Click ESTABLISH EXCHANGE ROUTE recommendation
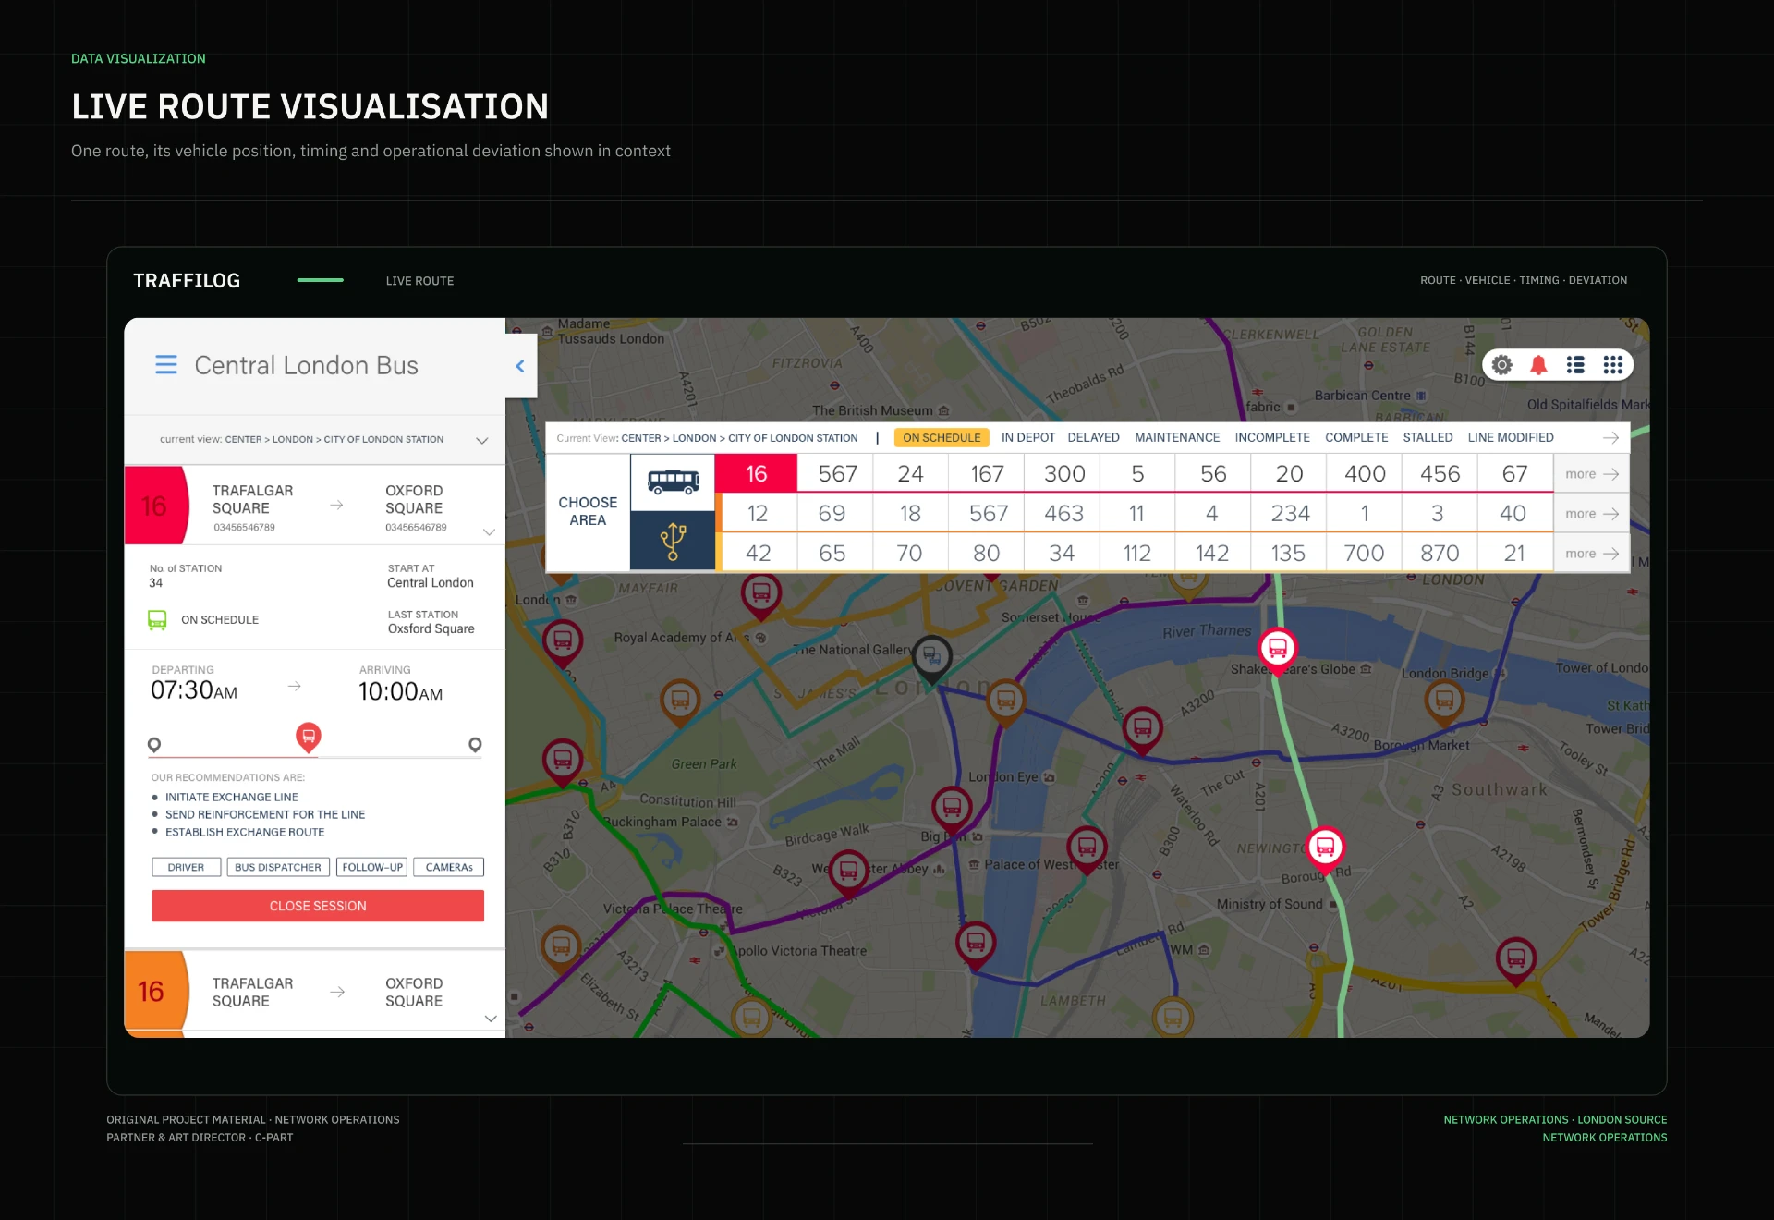This screenshot has height=1220, width=1774. click(x=245, y=832)
